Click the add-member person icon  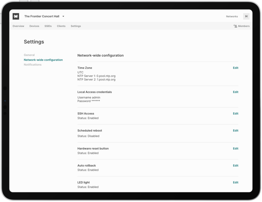[235, 26]
